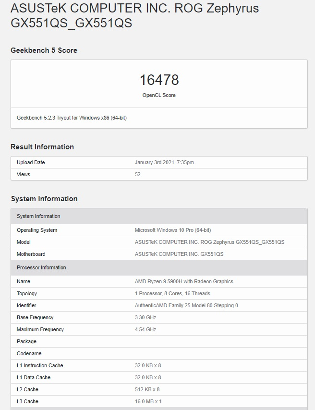Click the processor Name label

[x=24, y=282]
